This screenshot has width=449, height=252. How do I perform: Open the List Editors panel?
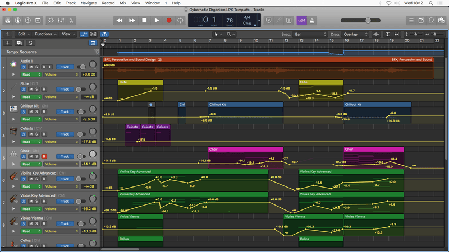click(411, 20)
